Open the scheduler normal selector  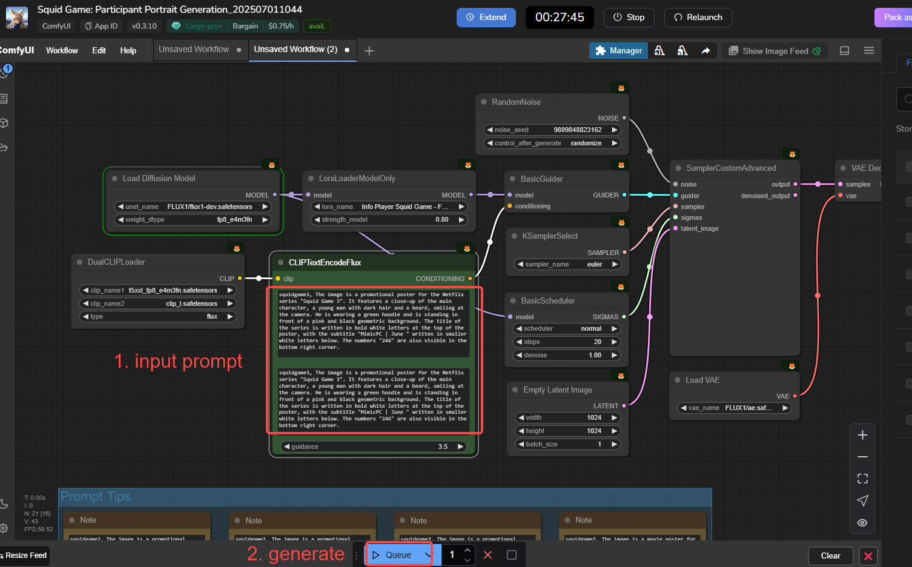coord(567,328)
